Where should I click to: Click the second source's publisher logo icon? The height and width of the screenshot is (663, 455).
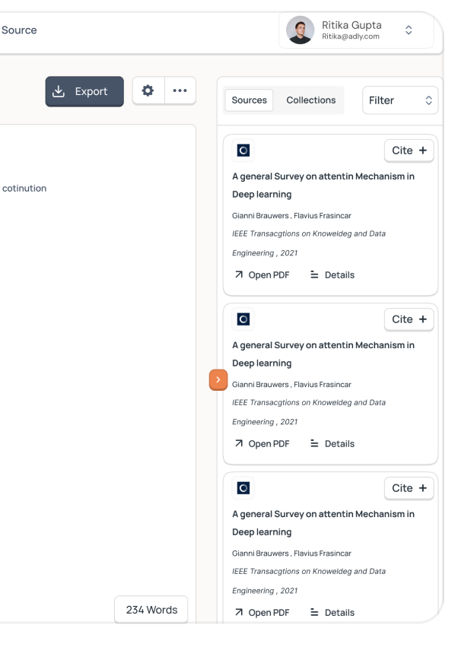pos(243,319)
